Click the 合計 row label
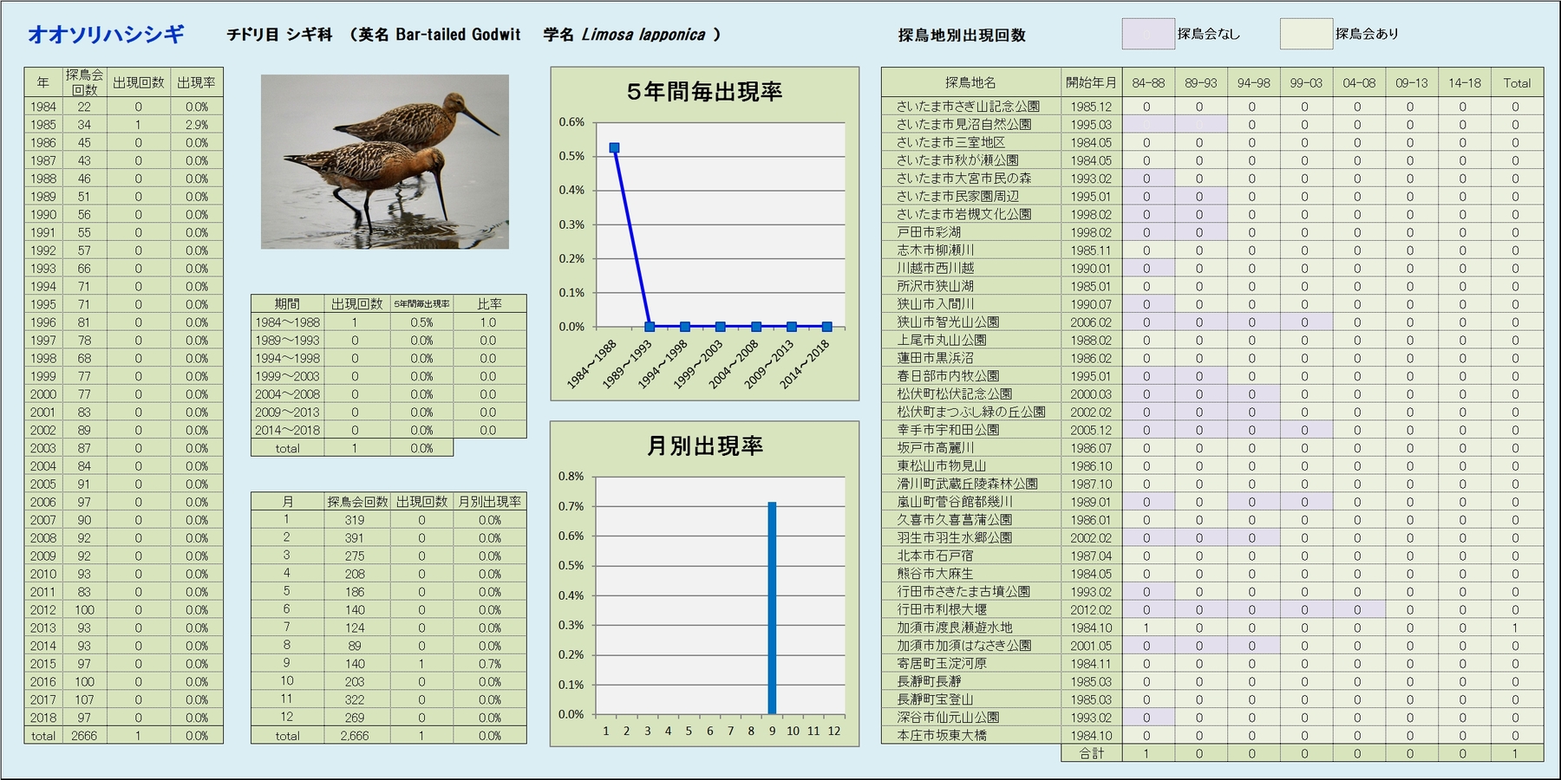This screenshot has height=780, width=1561. point(1091,753)
